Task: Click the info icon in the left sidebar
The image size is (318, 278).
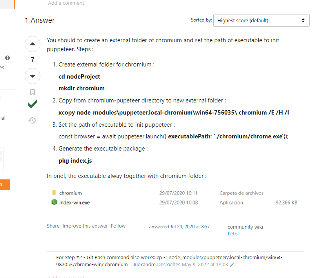Action: [x=7, y=57]
